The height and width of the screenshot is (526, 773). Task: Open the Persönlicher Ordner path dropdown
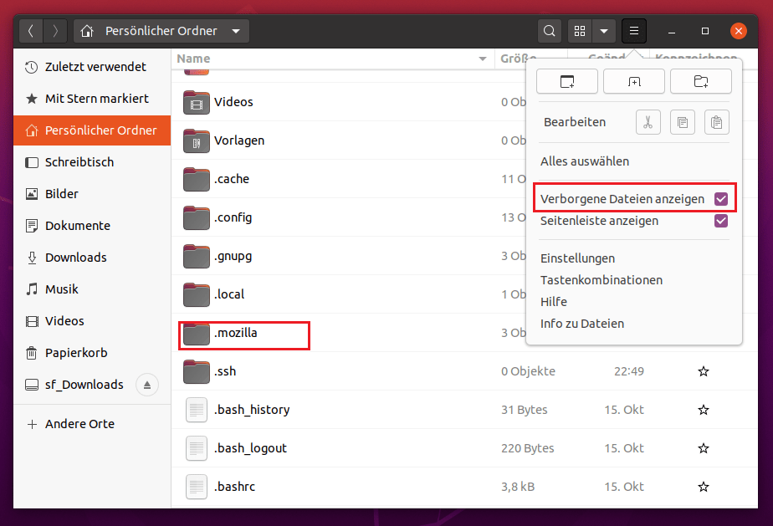coord(236,32)
